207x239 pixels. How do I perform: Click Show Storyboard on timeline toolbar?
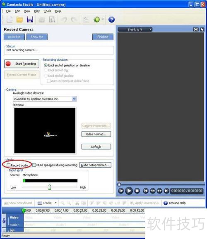pos(18,203)
